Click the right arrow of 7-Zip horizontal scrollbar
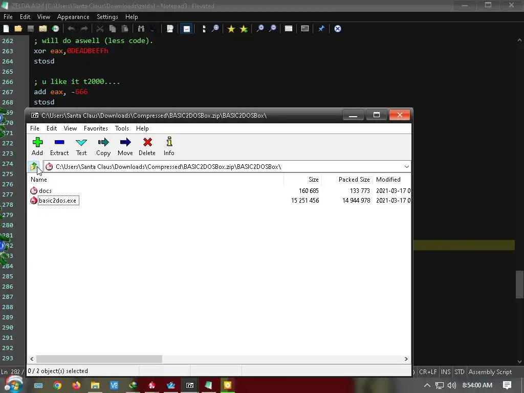 click(x=406, y=359)
